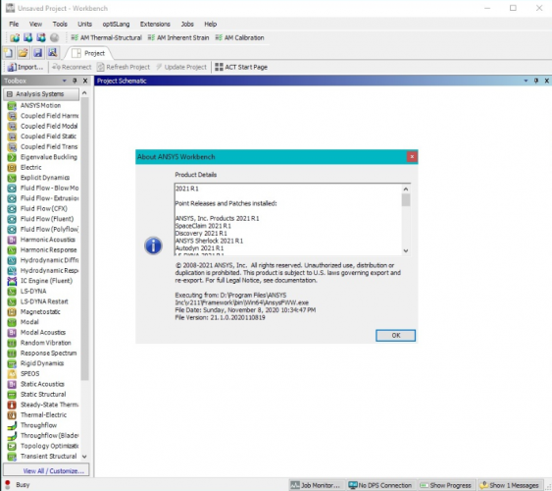Click the New project toolbar icon
The height and width of the screenshot is (491, 552).
(x=8, y=53)
